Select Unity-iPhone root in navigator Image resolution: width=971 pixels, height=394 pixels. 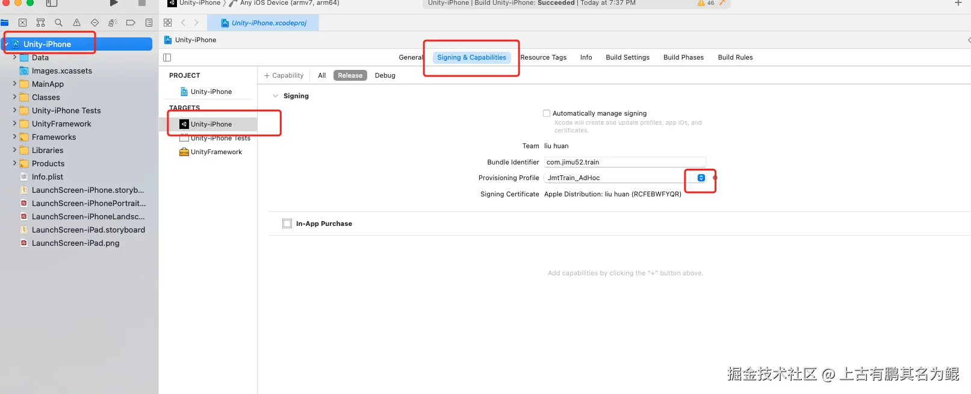[x=77, y=44]
